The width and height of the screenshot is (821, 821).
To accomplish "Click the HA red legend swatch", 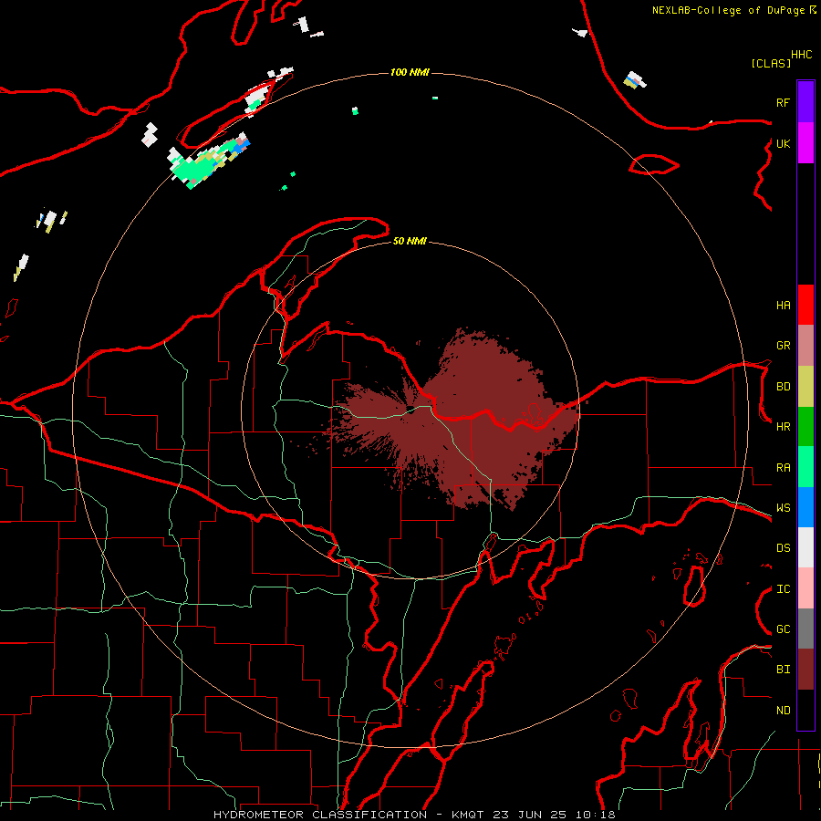I will pyautogui.click(x=805, y=305).
